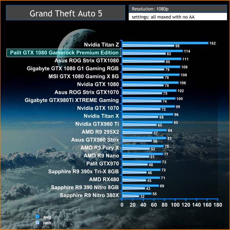Viewport: 230px width, 230px height.
Task: Select the Sapphire R9 Nitro 380X label
Action: click(89, 195)
